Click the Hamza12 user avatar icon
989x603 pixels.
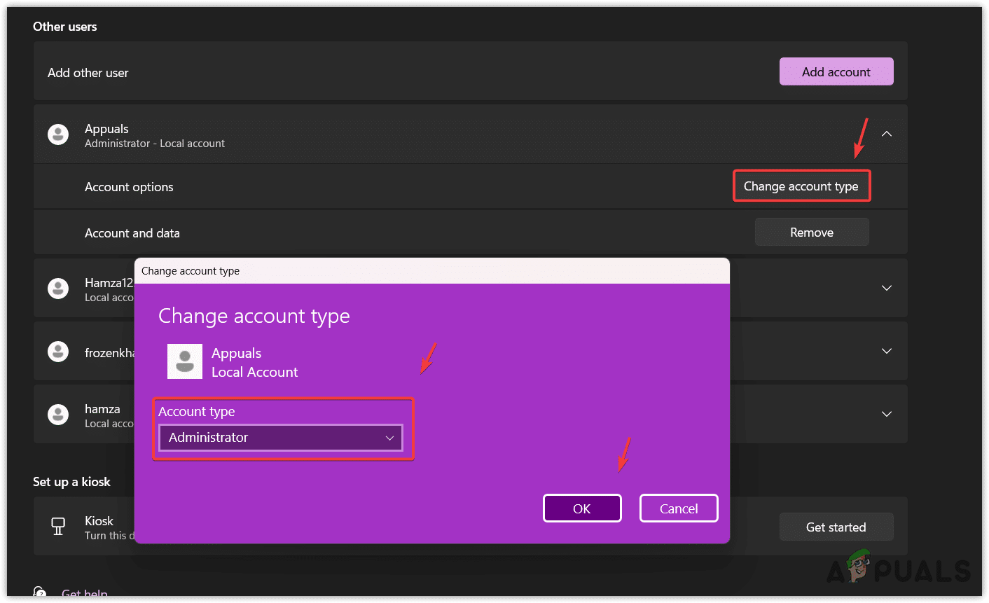point(58,289)
